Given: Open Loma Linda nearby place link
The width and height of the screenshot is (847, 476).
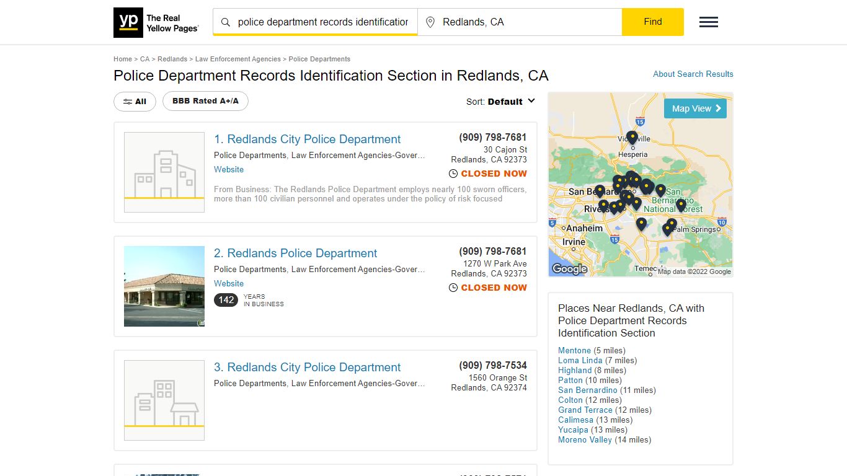Looking at the screenshot, I should (580, 360).
